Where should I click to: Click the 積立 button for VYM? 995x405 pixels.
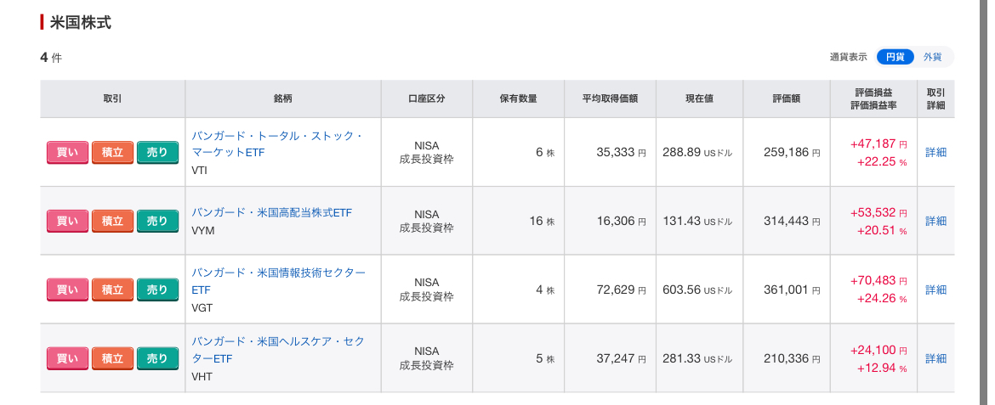112,222
